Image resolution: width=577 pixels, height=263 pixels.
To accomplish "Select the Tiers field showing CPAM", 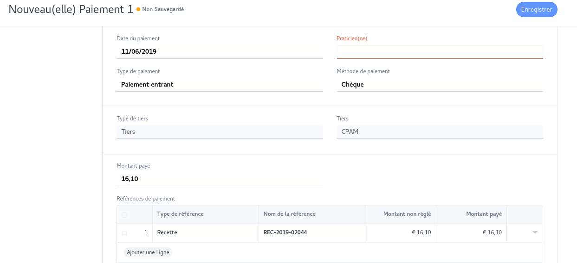I will coord(439,132).
